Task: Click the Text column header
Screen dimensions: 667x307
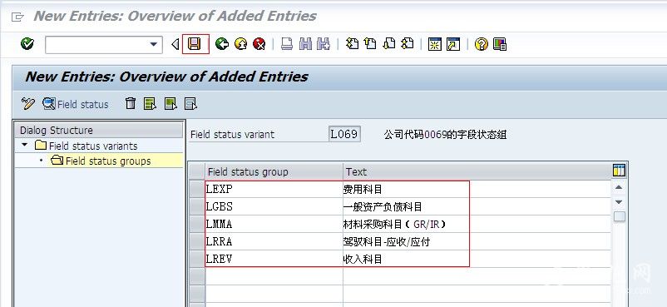Action: (x=477, y=172)
